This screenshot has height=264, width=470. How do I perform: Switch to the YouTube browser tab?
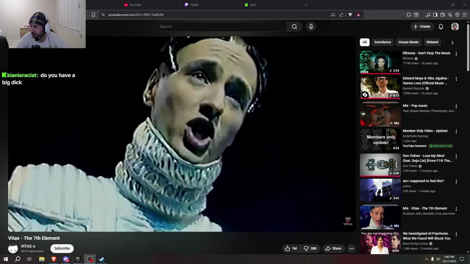[x=135, y=5]
